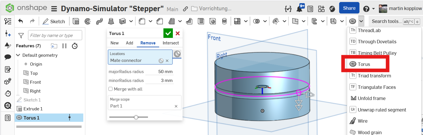Select the Extrude tool
This screenshot has width=423, height=135.
76,21
